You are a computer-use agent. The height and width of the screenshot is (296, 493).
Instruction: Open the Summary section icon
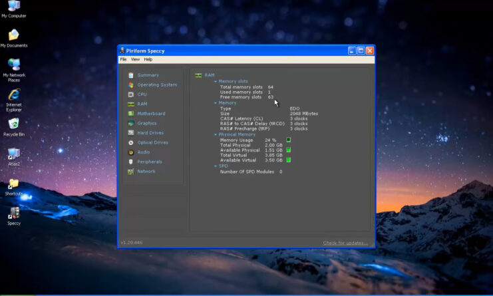(x=131, y=75)
